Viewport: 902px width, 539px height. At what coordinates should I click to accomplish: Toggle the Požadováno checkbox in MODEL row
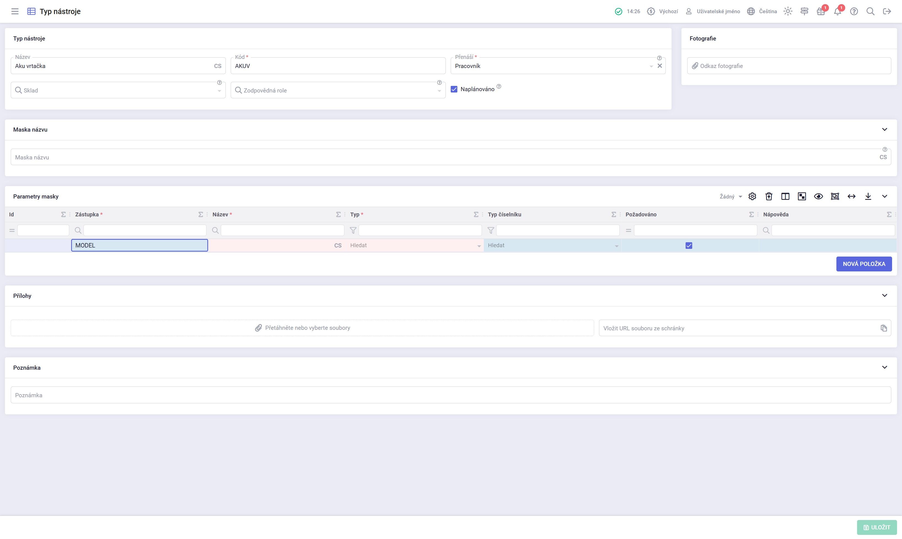coord(689,246)
